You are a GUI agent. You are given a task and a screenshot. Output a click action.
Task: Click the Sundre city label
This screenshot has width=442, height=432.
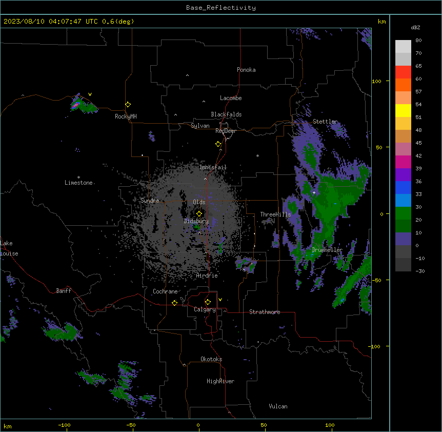[150, 201]
